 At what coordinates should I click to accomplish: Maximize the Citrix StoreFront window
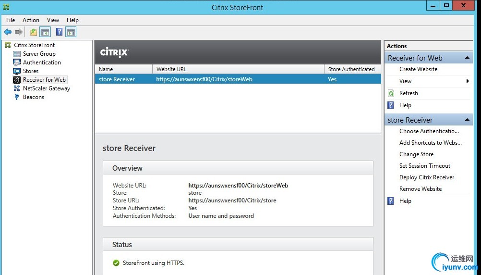[x=446, y=6]
